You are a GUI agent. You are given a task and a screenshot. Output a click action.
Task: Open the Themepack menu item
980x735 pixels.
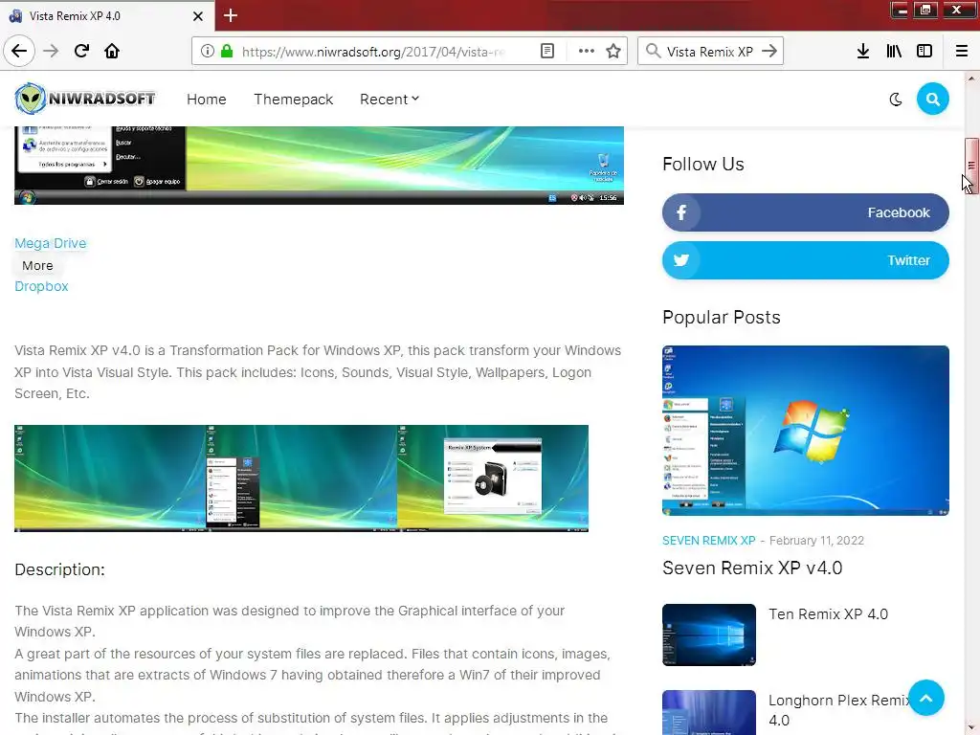coord(293,100)
